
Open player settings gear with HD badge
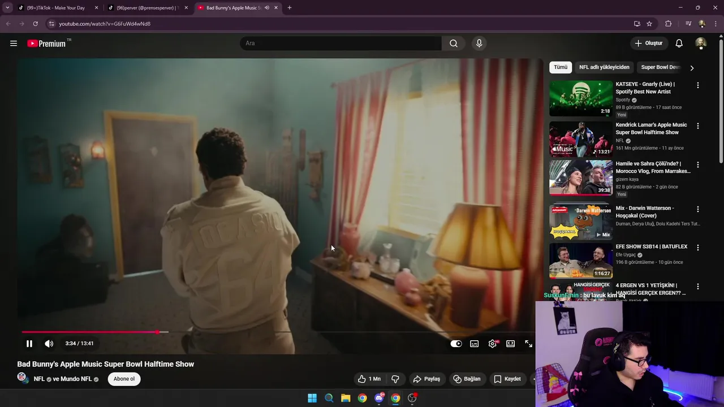point(493,344)
